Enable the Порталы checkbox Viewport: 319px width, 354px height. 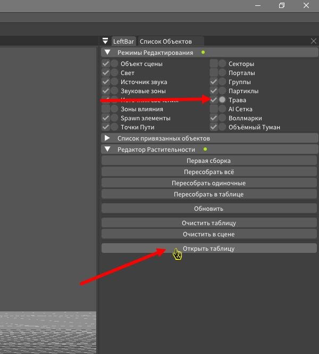click(214, 73)
